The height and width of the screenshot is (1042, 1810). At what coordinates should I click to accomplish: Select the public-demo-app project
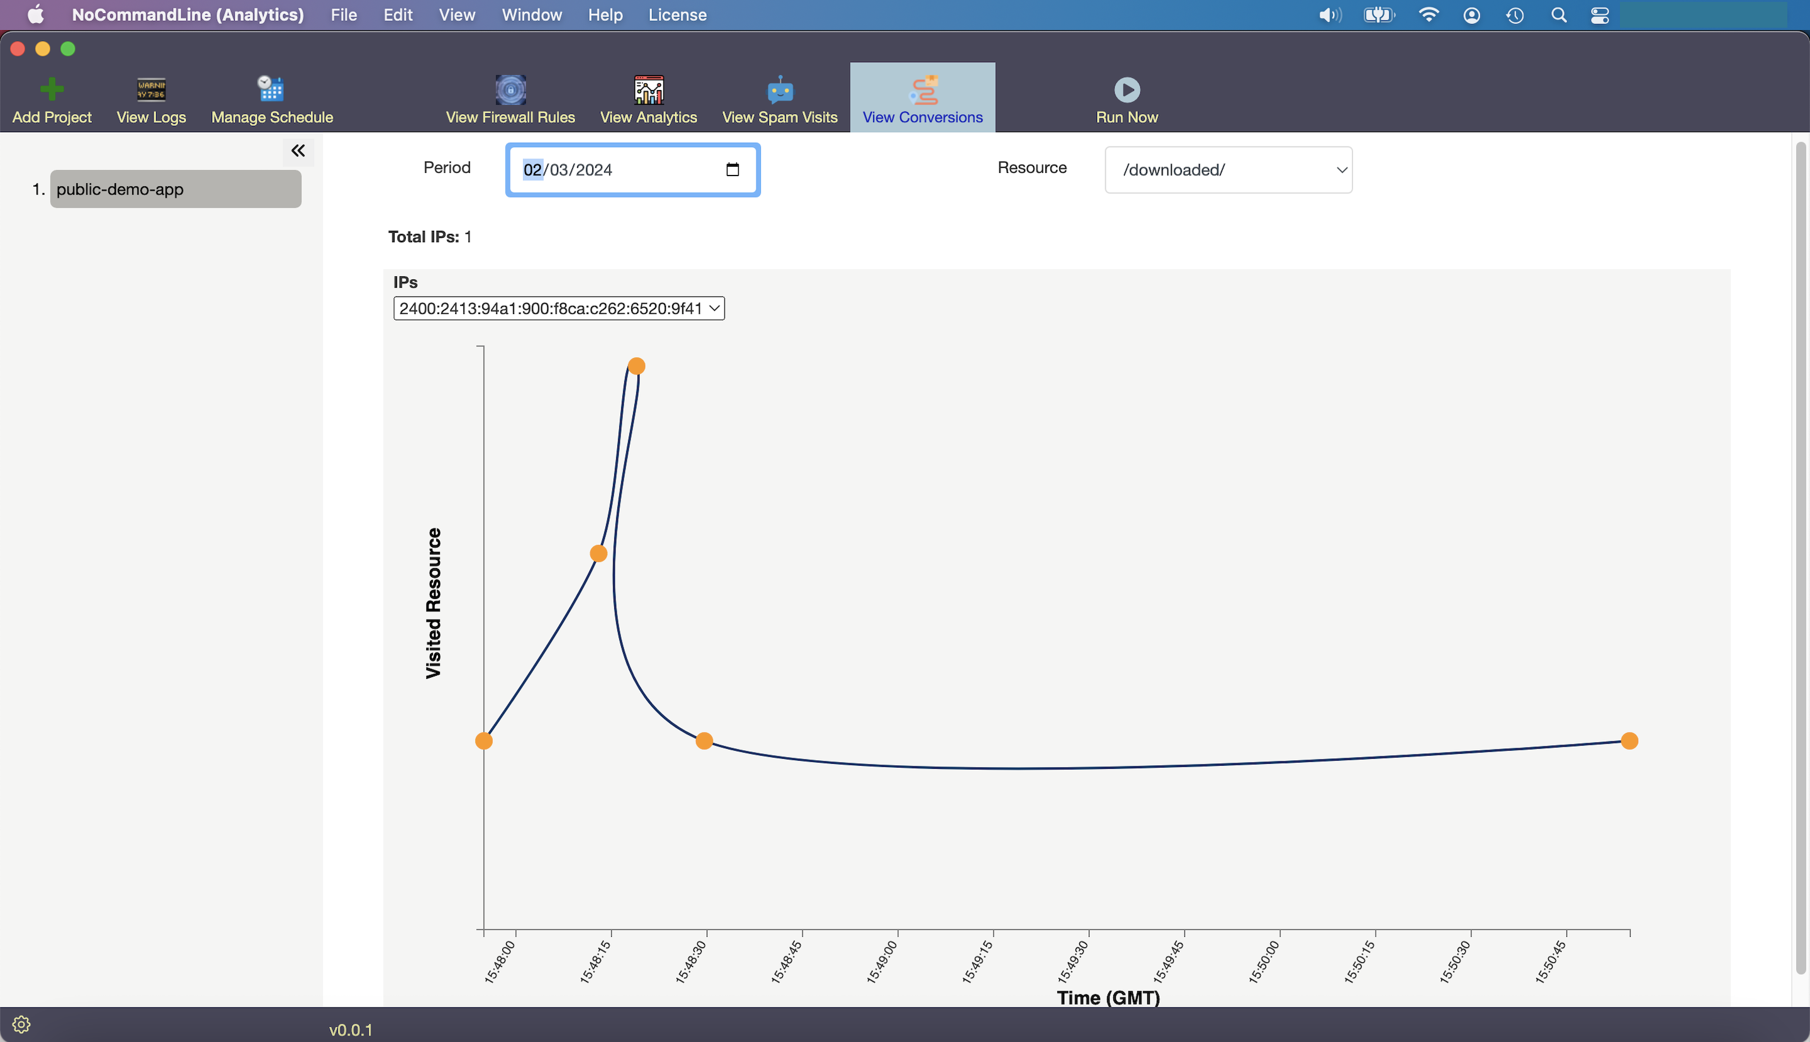point(176,189)
